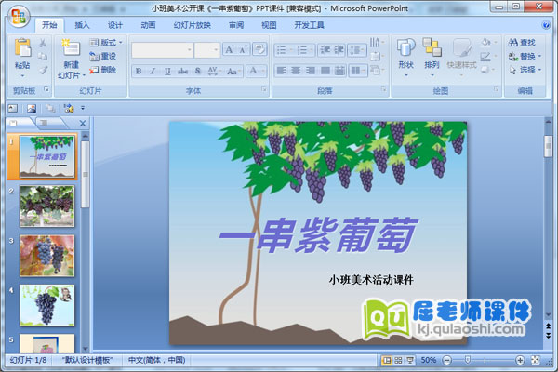
Task: Click the Italic I icon
Action: (x=153, y=71)
